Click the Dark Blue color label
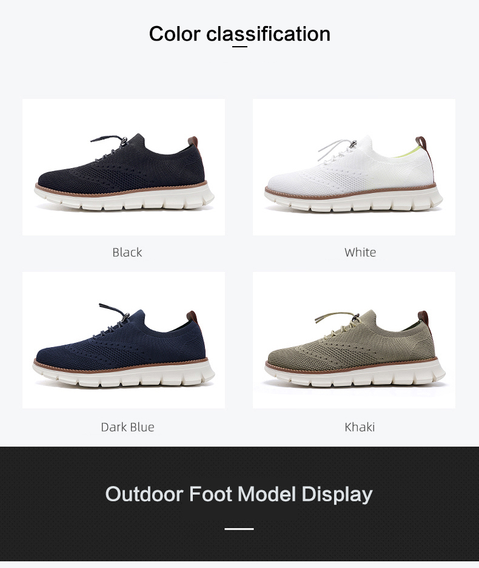 coord(127,427)
